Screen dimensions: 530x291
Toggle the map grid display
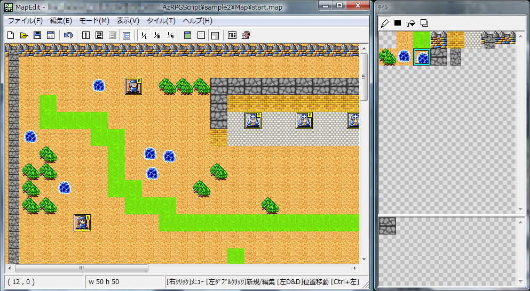coord(201,35)
